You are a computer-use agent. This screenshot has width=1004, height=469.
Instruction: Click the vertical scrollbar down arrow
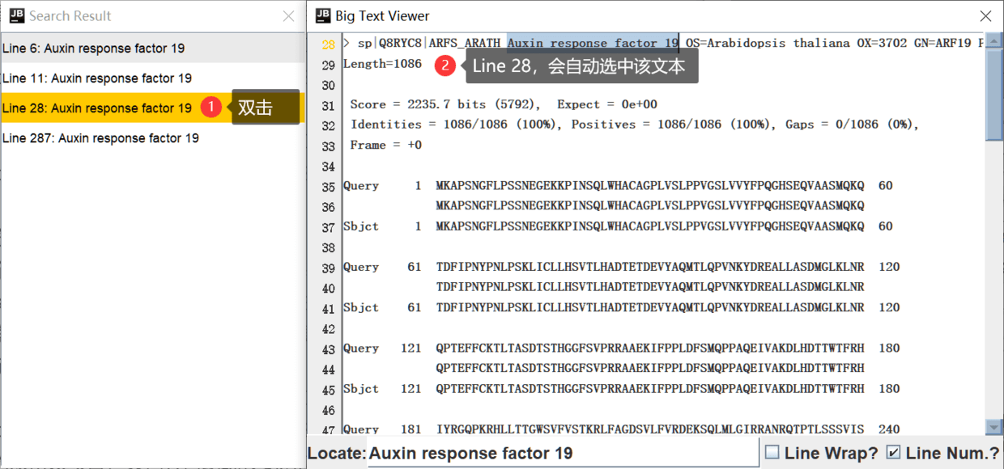pyautogui.click(x=993, y=427)
